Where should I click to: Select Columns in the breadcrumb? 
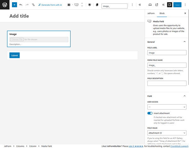click(20, 146)
